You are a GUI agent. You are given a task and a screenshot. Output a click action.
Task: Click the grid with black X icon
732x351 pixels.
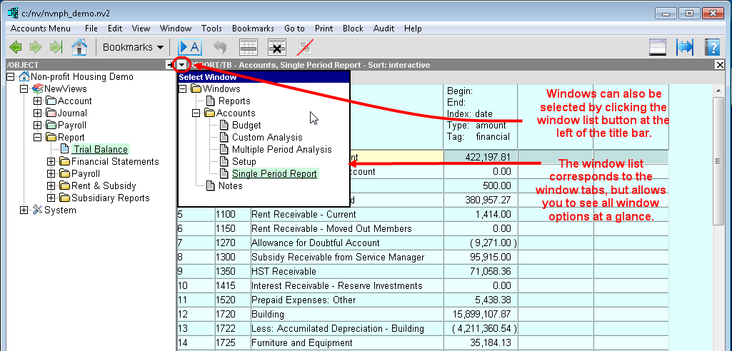click(277, 47)
